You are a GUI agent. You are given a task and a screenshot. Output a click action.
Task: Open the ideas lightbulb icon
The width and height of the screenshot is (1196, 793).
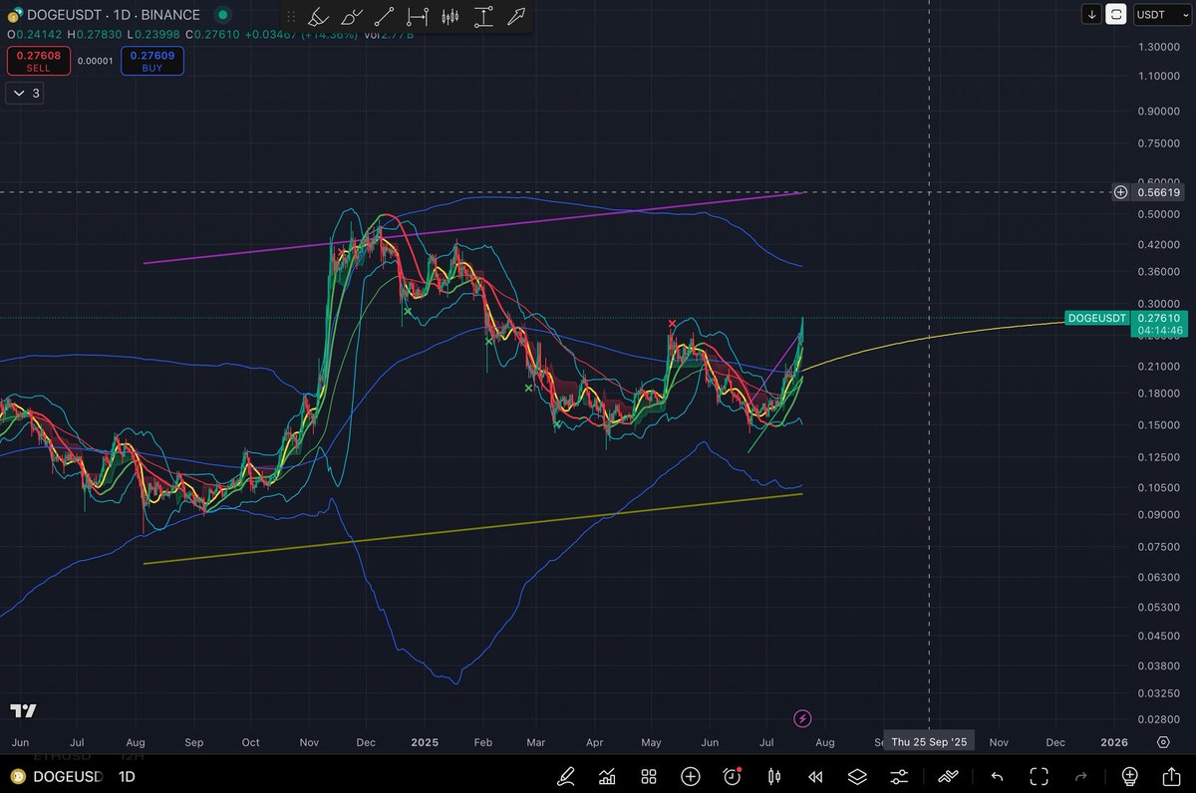click(x=1129, y=776)
